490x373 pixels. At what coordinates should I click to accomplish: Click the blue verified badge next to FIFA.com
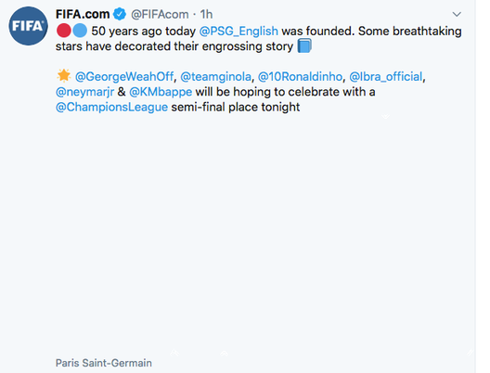pos(120,14)
